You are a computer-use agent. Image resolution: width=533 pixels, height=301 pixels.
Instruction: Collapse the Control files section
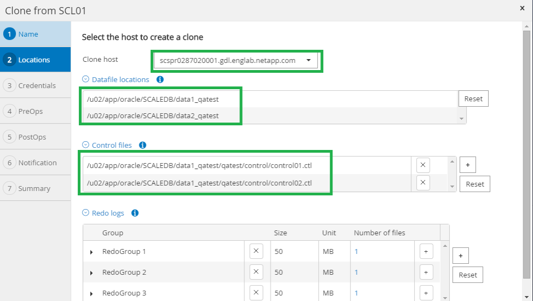point(85,145)
